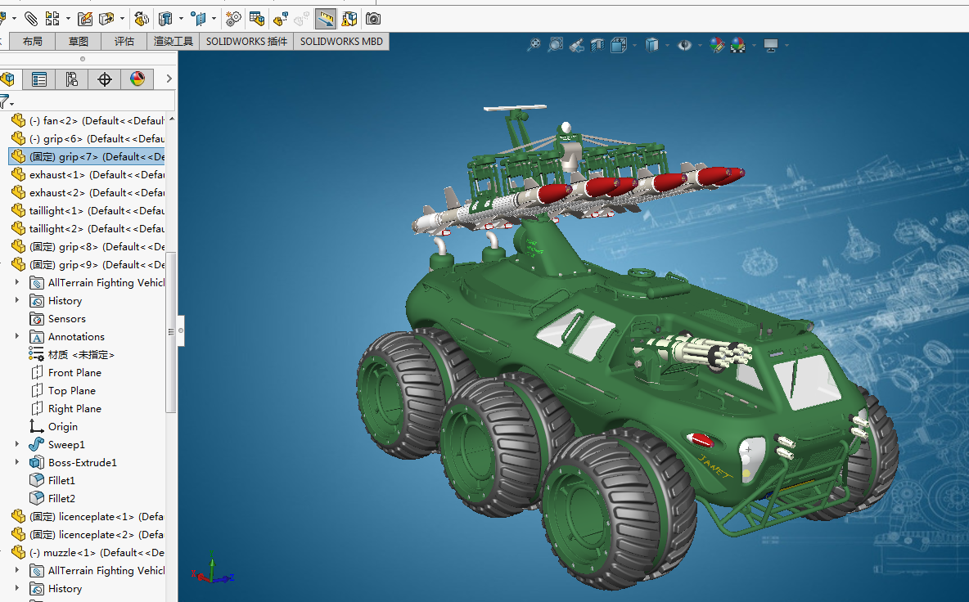Open the View Settings dropdown arrow
The height and width of the screenshot is (602, 969).
786,45
